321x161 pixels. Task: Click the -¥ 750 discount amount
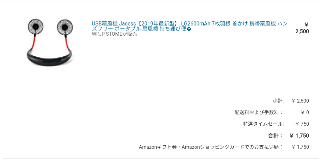(x=301, y=124)
